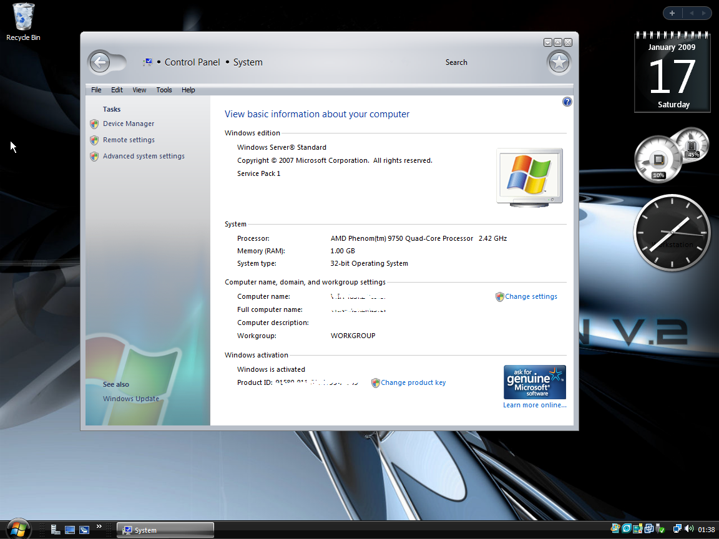Click the System breadcrumb

(248, 62)
